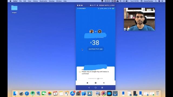This screenshot has width=173, height=97.
Task: Open the Bookmarks menu
Action: (x=43, y=1)
